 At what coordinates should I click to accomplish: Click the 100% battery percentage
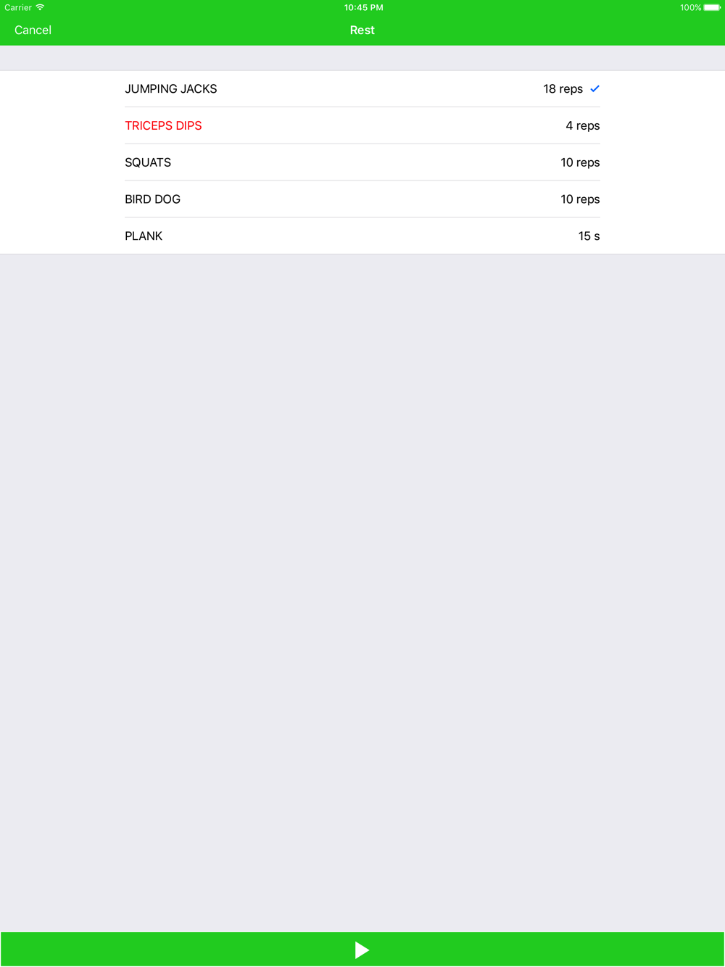(x=690, y=7)
